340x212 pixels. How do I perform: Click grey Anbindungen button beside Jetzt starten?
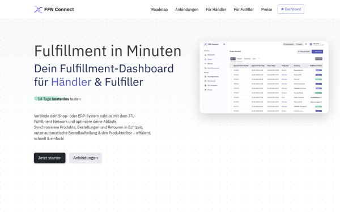(86, 158)
